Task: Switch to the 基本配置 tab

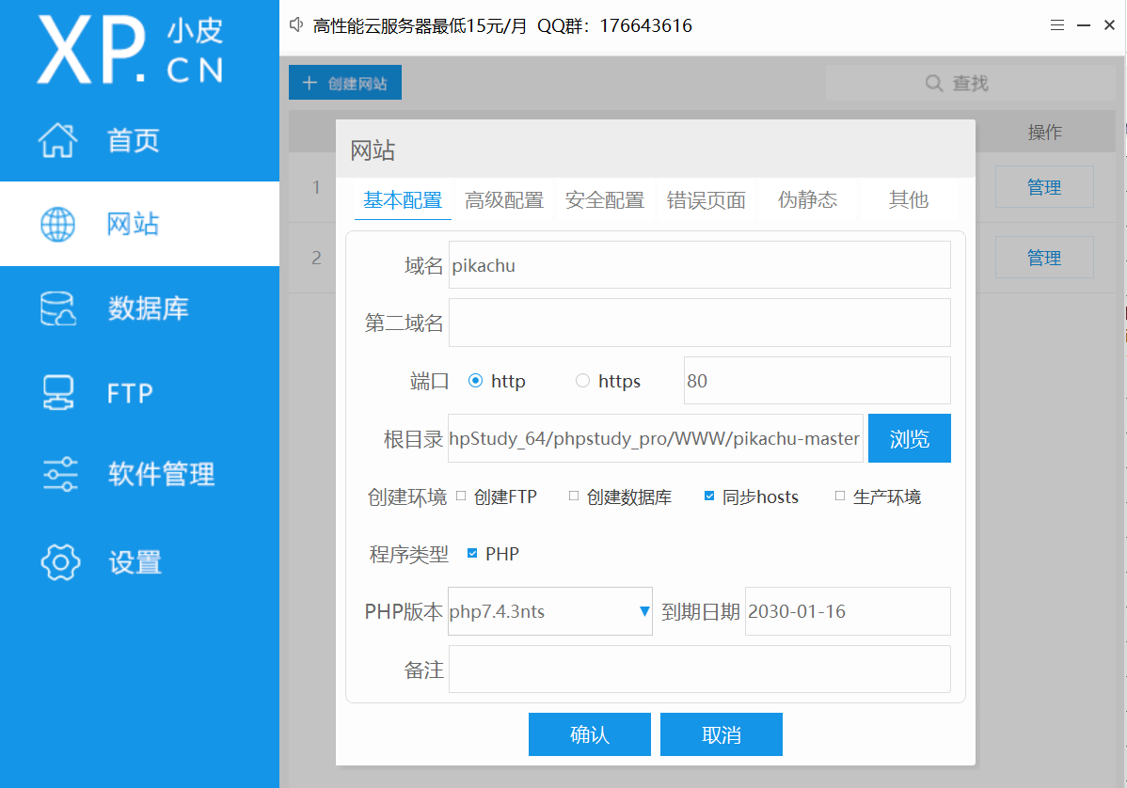Action: 403,199
